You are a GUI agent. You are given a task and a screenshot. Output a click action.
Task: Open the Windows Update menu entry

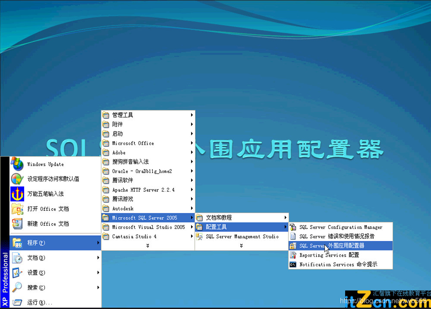(55, 164)
